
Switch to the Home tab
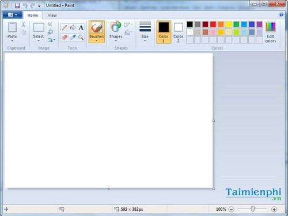tap(33, 15)
